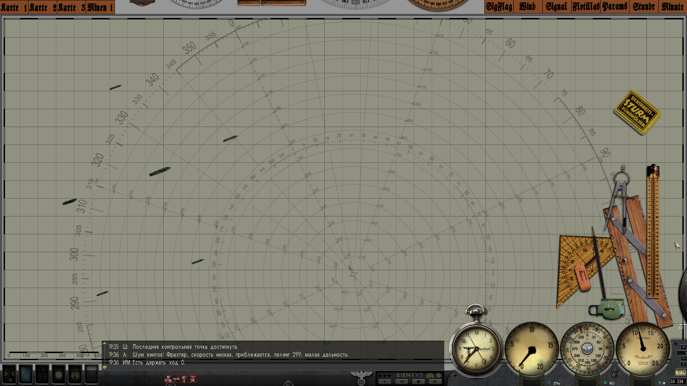The width and height of the screenshot is (687, 386).
Task: Open the Karte 2 tab
Action: pos(43,7)
